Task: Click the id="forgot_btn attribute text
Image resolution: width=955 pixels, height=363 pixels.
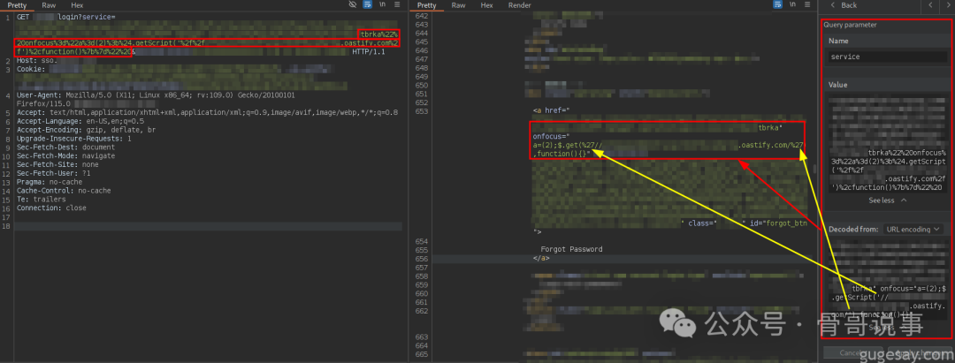Action: point(778,223)
